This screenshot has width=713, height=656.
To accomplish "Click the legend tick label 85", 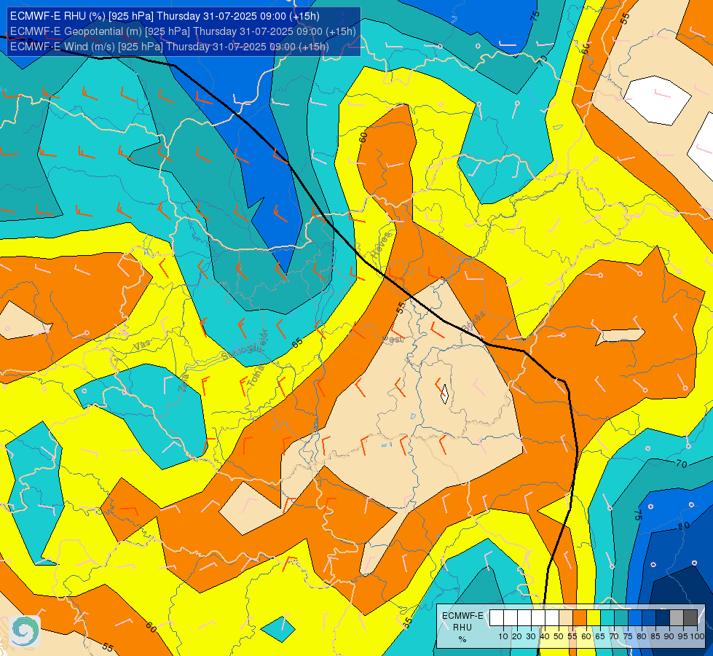I will coord(655,636).
